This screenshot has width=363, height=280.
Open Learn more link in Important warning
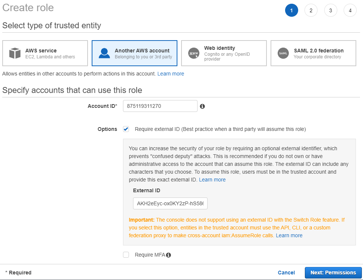pyautogui.click(x=289, y=235)
